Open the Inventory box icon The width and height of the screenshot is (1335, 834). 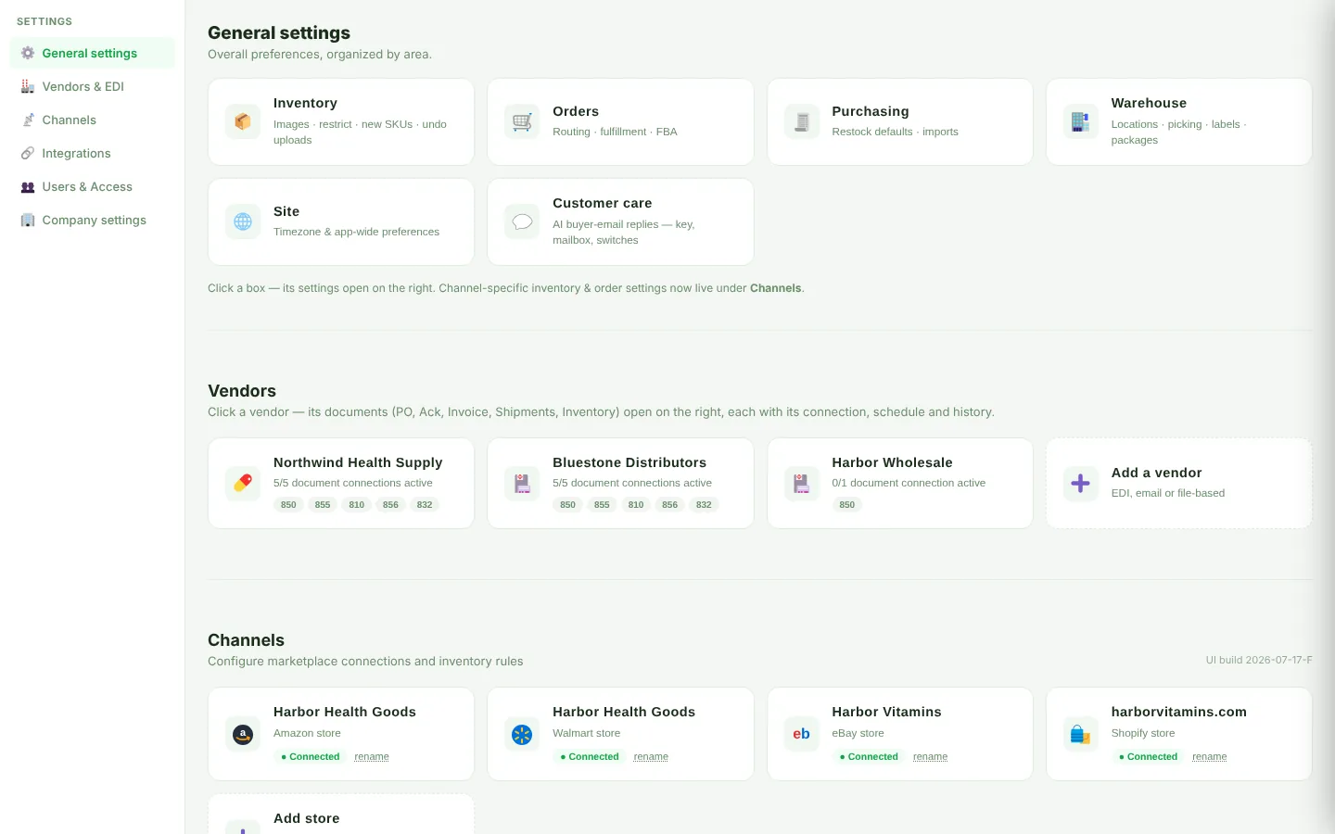click(x=243, y=121)
